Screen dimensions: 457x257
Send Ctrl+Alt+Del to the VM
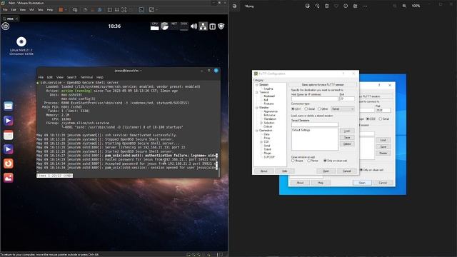point(75,9)
